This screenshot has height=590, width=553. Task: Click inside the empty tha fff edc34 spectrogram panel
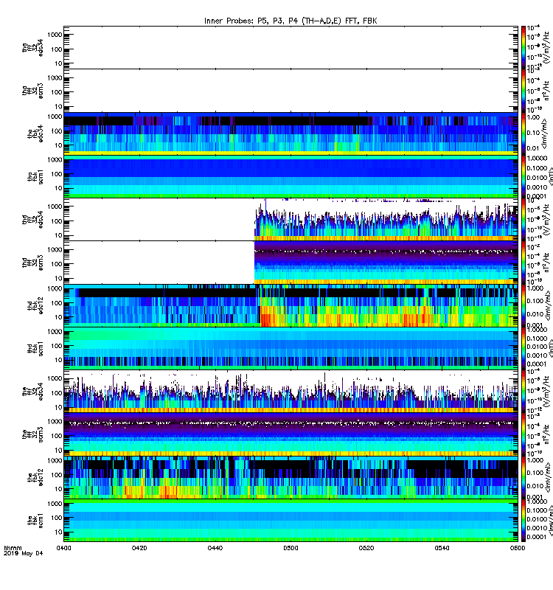[291, 47]
